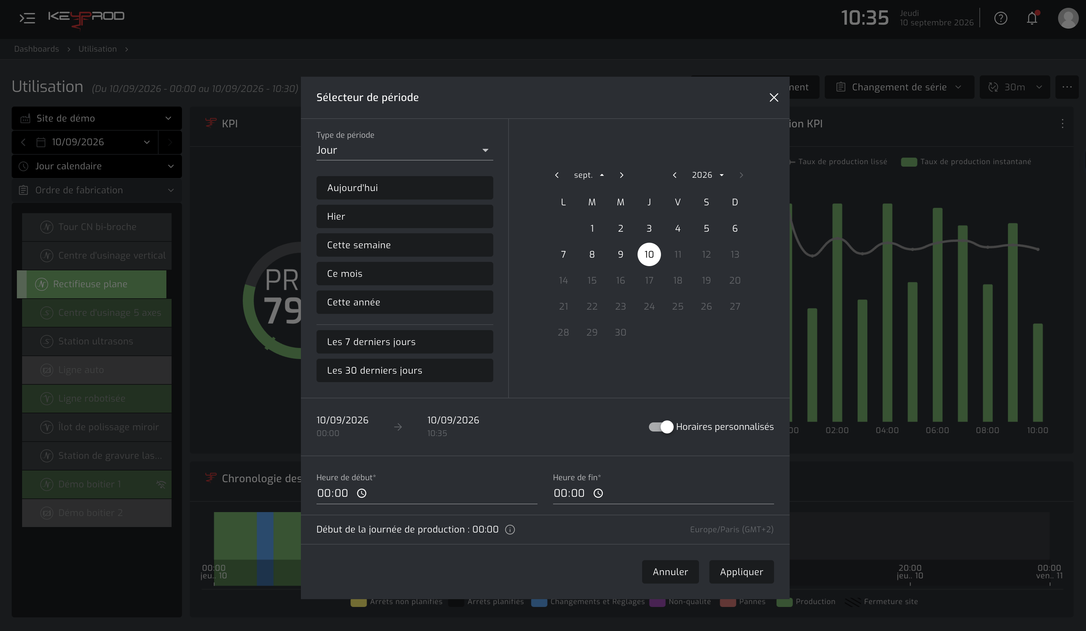Click the help question mark icon
1086x631 pixels.
tap(1001, 18)
